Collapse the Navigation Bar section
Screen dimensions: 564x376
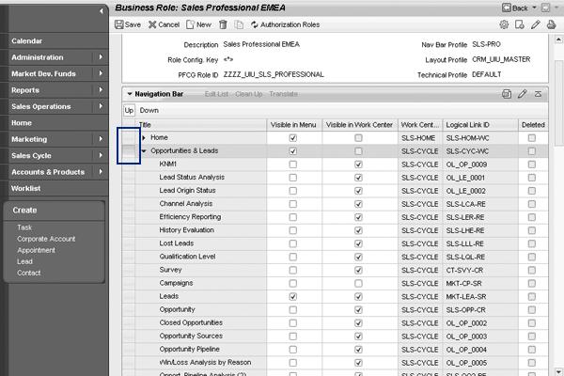click(x=130, y=94)
